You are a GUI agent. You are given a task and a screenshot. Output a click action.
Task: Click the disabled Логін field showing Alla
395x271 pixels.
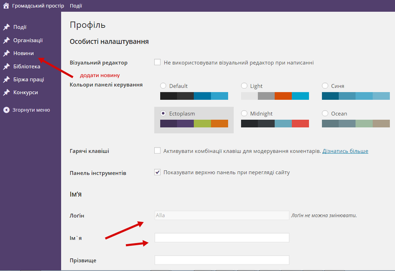222,215
